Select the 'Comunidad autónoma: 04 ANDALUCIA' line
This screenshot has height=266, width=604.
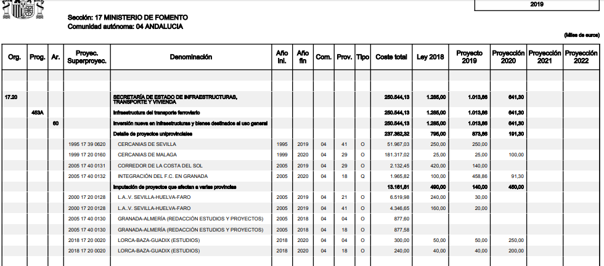[x=125, y=27]
